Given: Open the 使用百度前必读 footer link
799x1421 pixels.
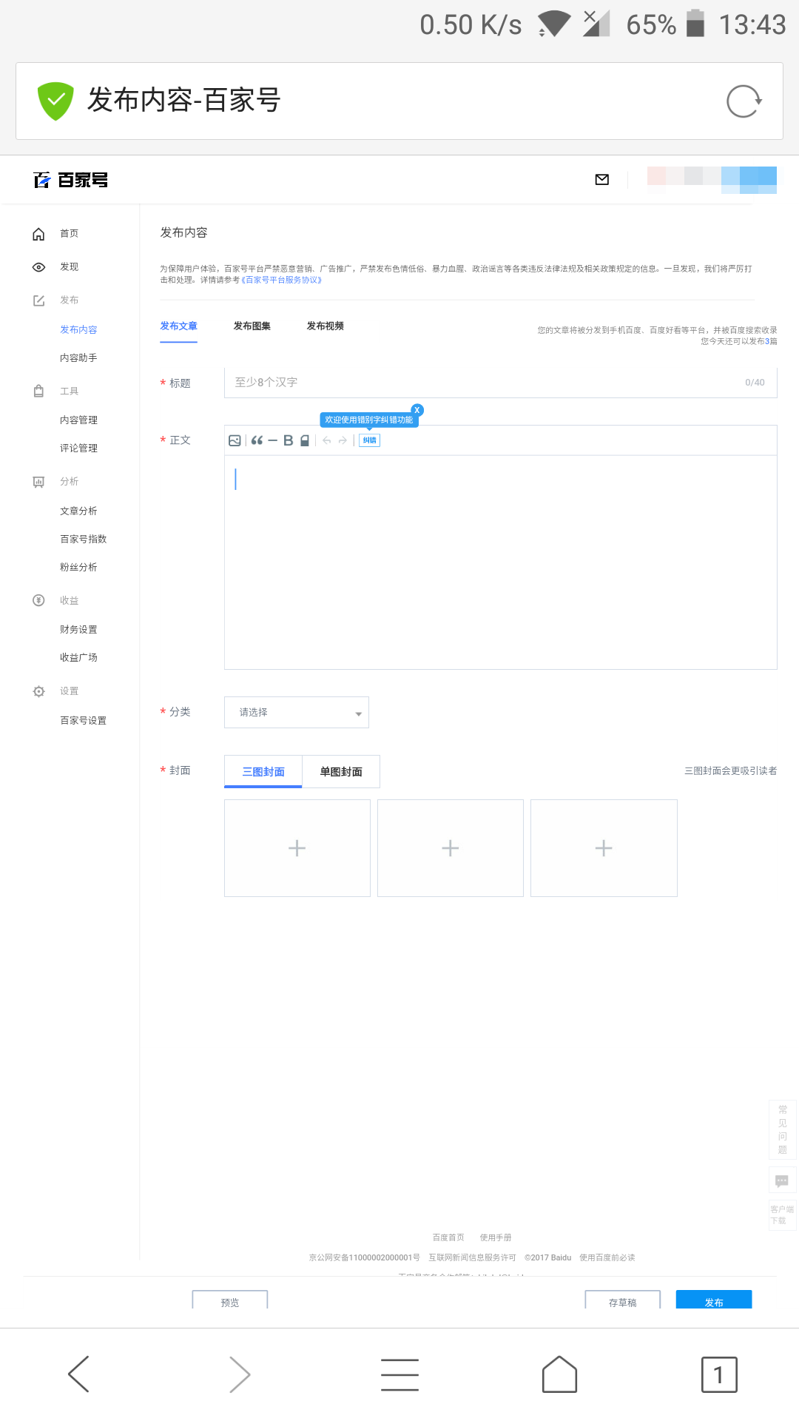Looking at the screenshot, I should tap(607, 1257).
